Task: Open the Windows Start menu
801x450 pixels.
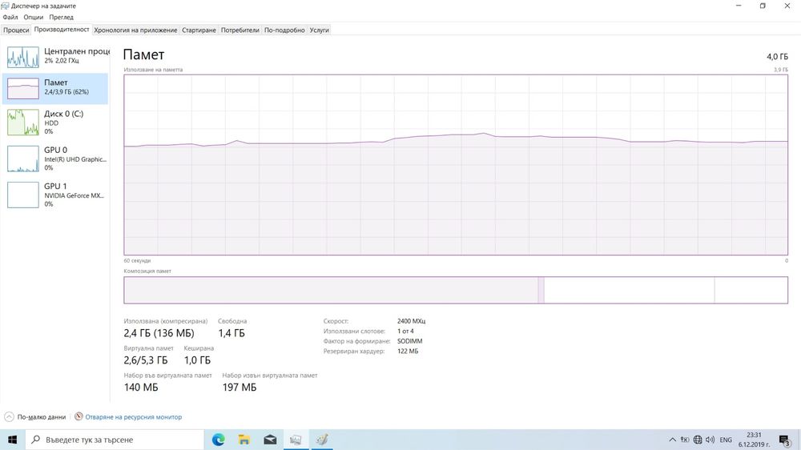Action: coord(12,440)
